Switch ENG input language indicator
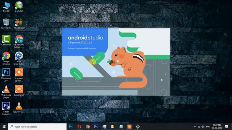The height and width of the screenshot is (130, 232). pyautogui.click(x=208, y=127)
